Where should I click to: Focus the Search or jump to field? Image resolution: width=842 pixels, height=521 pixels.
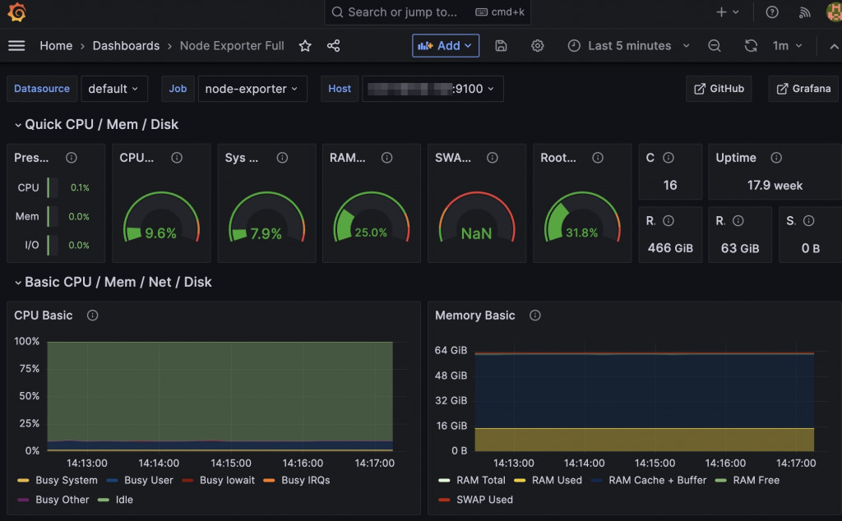coord(428,12)
